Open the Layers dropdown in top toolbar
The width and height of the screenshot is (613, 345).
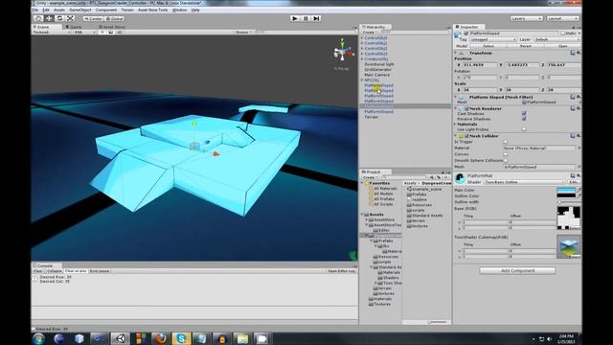(526, 18)
